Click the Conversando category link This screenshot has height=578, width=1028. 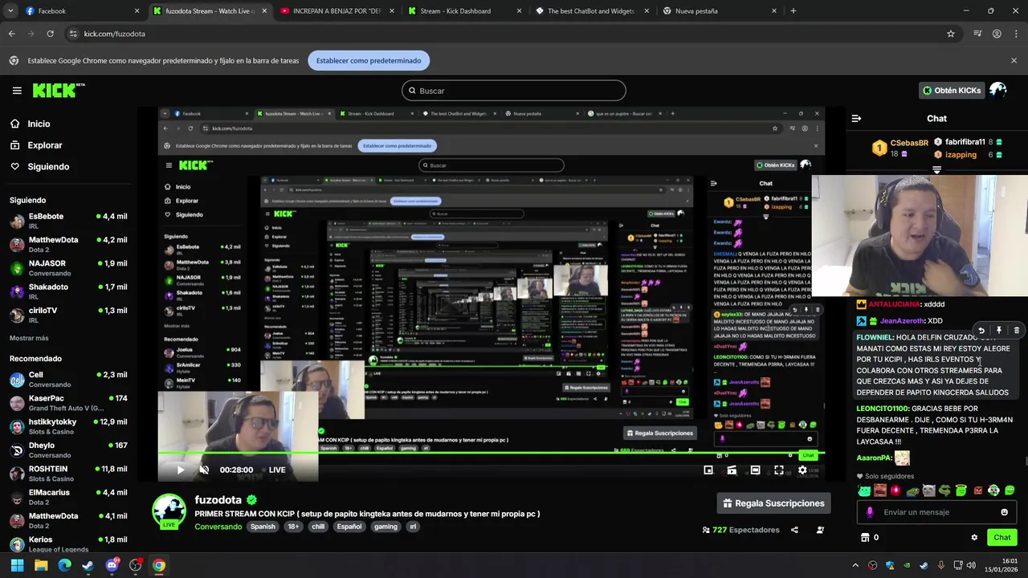tap(218, 527)
